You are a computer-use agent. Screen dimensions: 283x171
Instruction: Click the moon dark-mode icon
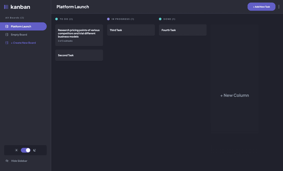(35, 150)
